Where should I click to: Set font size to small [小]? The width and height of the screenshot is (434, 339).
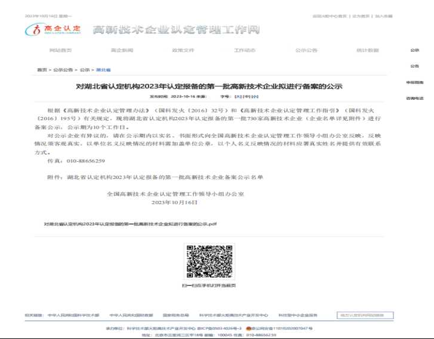click(x=255, y=96)
